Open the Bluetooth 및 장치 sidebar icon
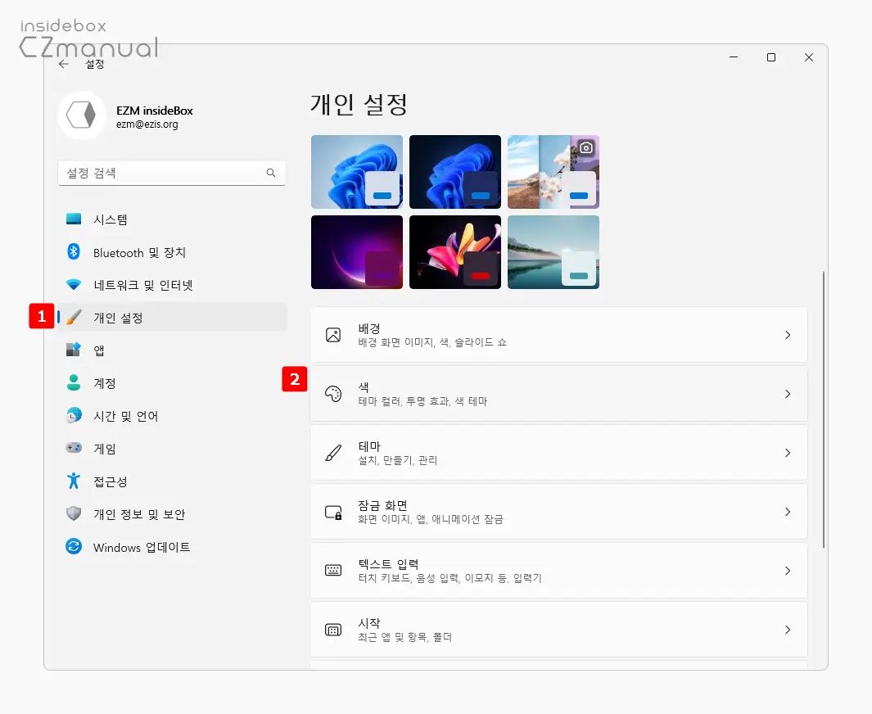The height and width of the screenshot is (714, 872). 74,252
